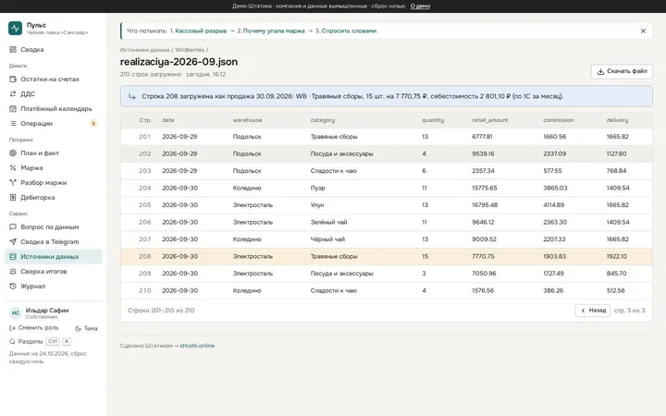
Task: Click the retail_amount column header
Action: click(489, 120)
